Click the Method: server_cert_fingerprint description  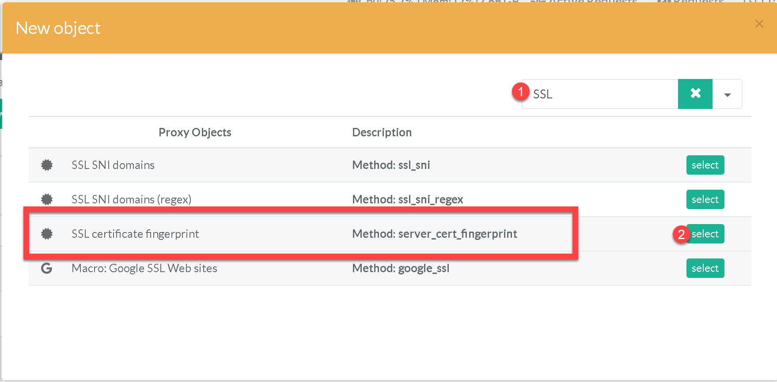tap(435, 234)
